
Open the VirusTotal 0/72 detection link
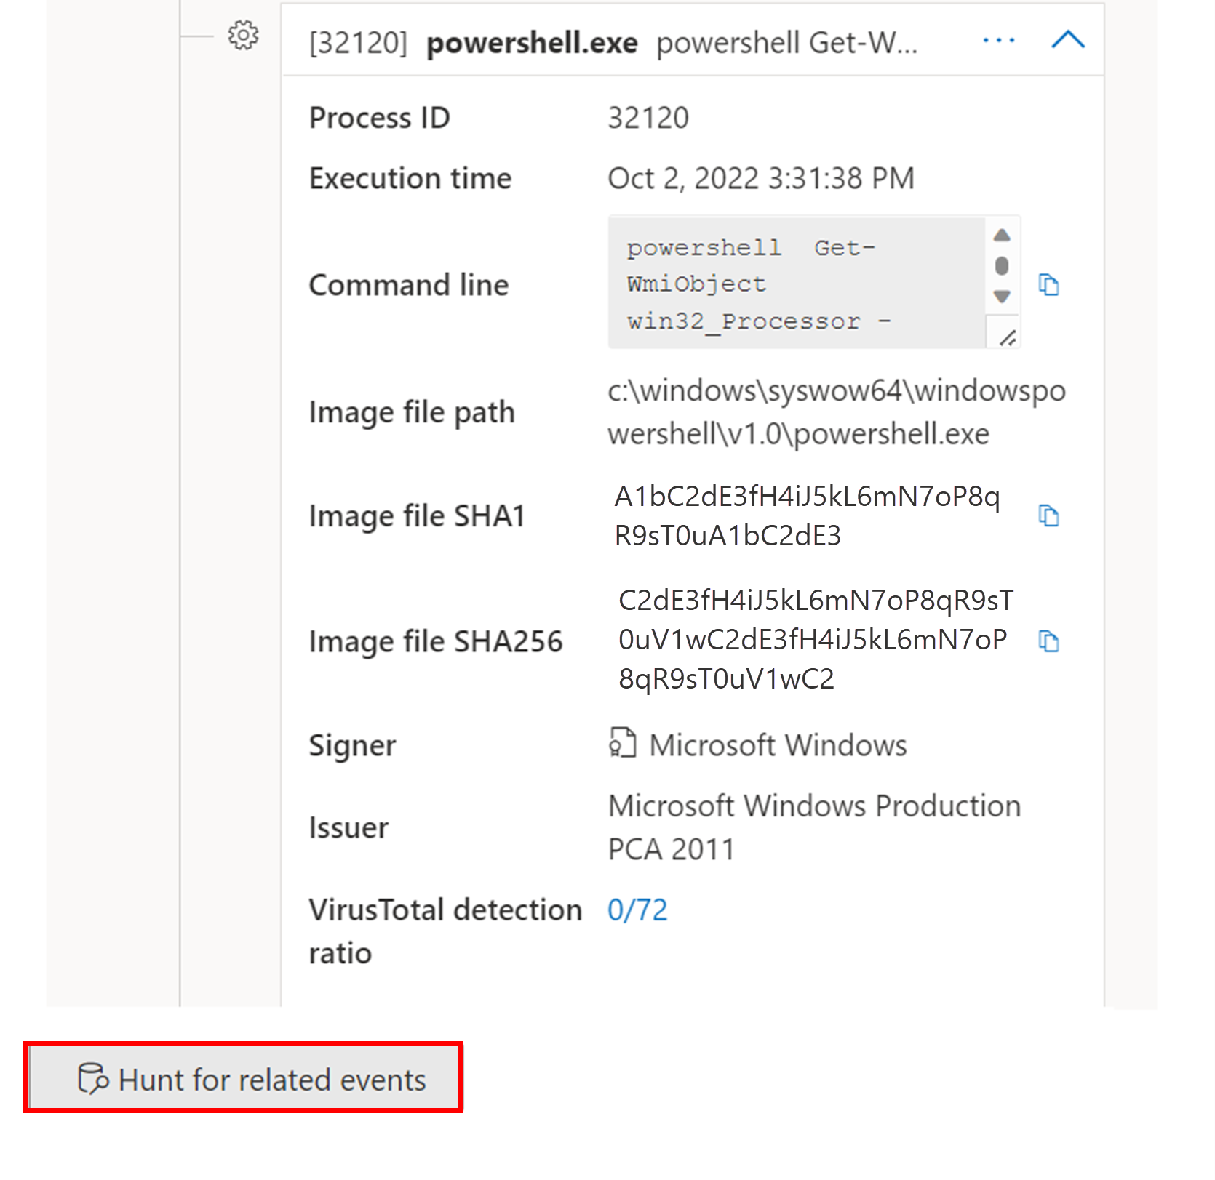click(637, 910)
